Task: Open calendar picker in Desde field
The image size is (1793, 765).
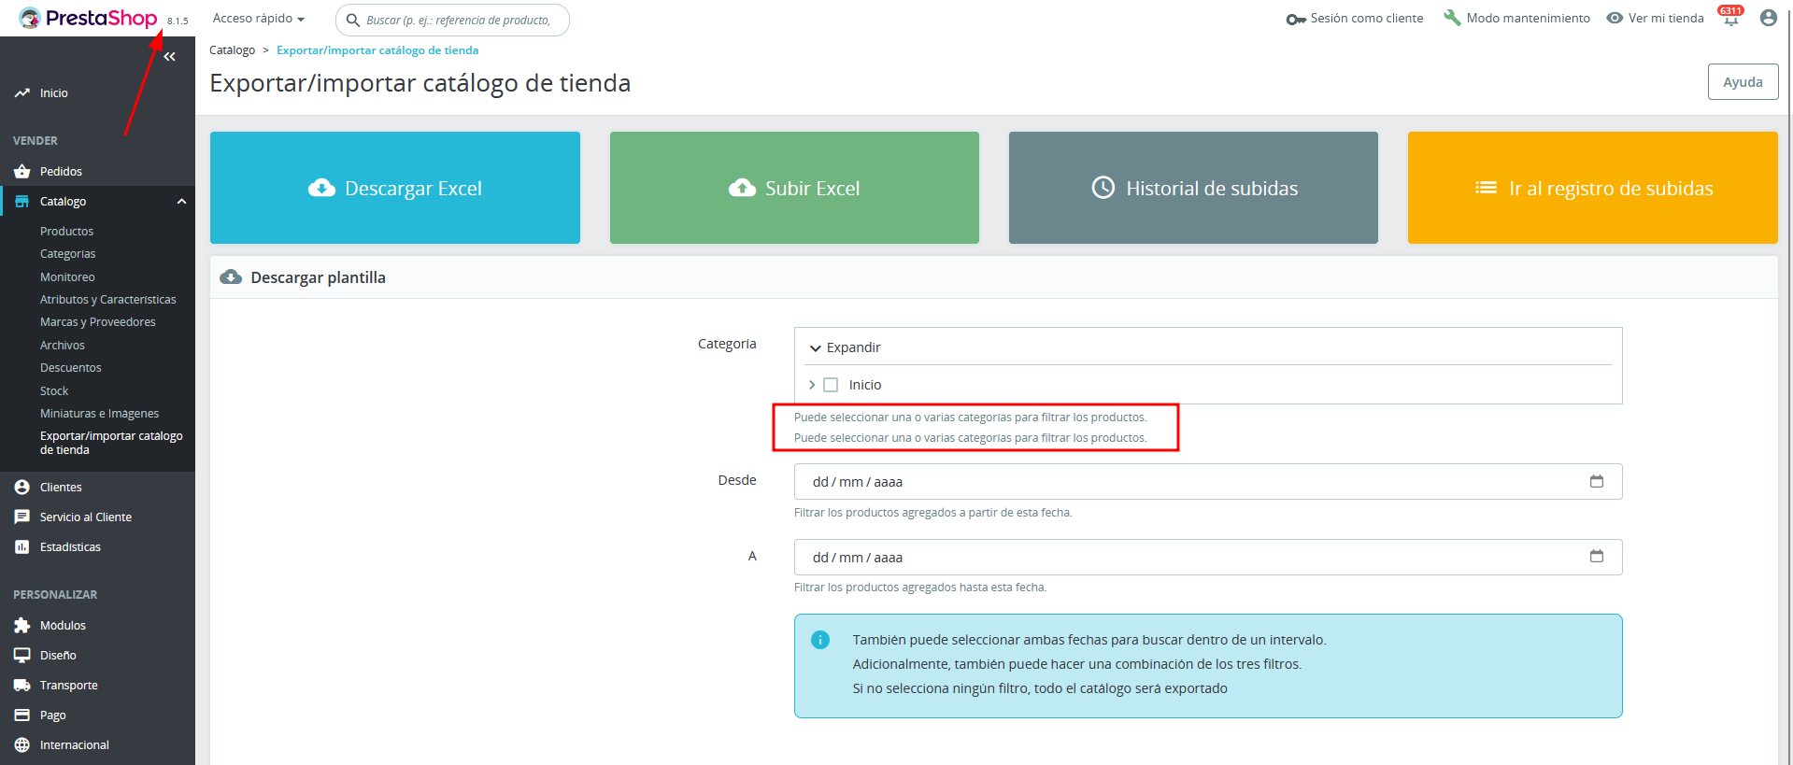Action: (x=1597, y=481)
